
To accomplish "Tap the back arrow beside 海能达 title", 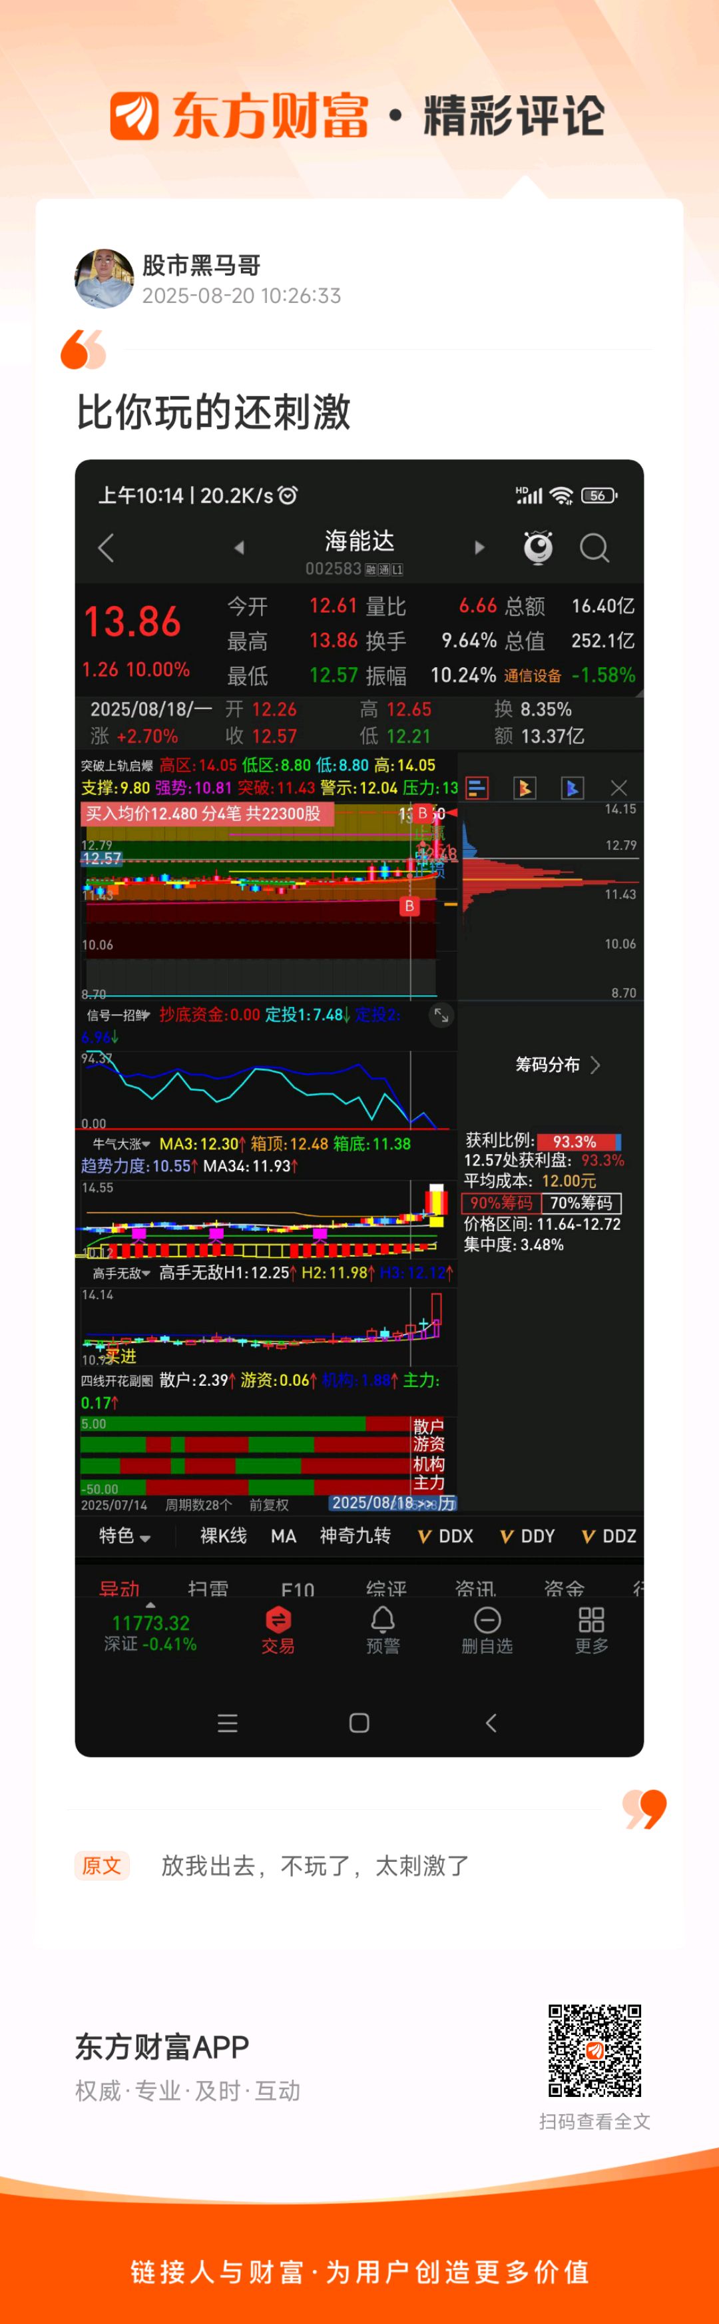I will 106,547.
